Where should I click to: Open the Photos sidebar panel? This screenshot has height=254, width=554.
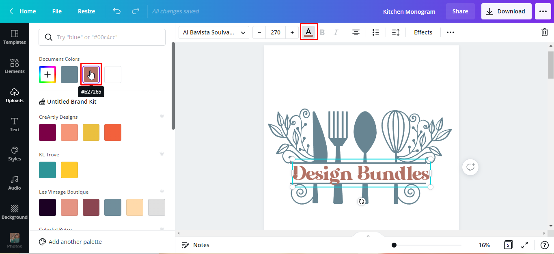pos(15,241)
